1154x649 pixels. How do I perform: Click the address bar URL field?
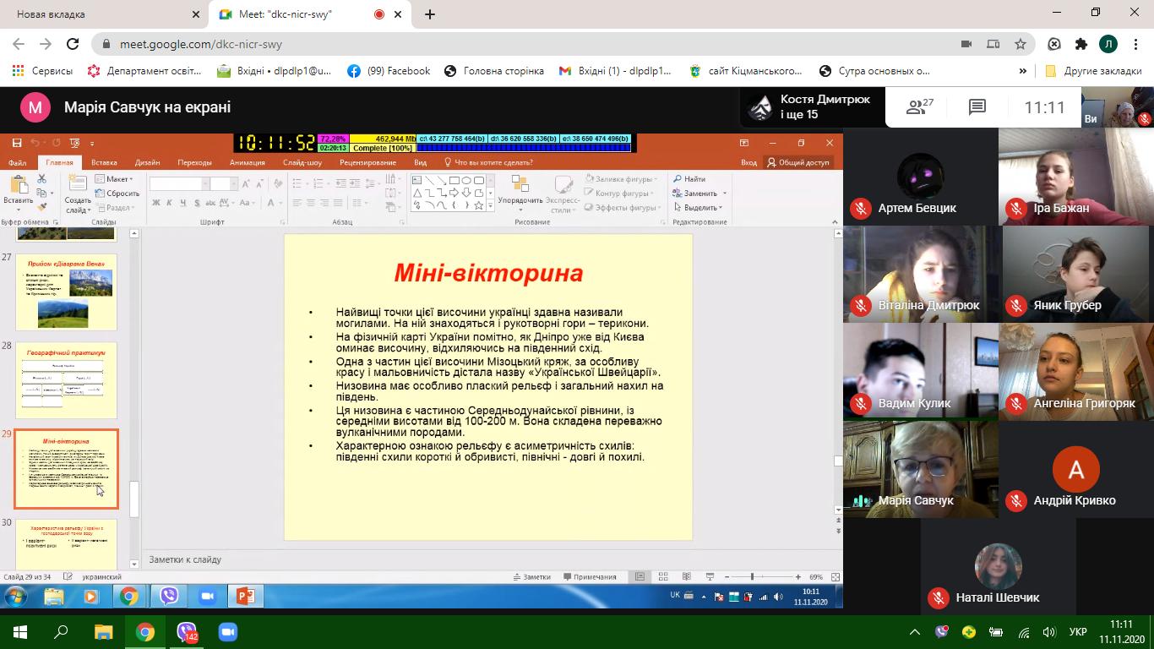tap(507, 44)
